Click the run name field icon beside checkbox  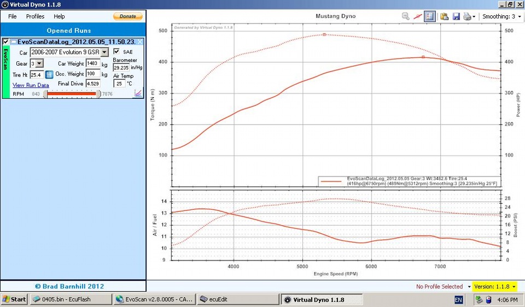point(13,42)
